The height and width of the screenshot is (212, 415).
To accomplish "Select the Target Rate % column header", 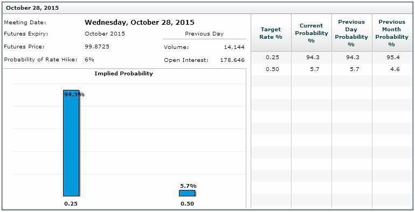I will point(271,33).
